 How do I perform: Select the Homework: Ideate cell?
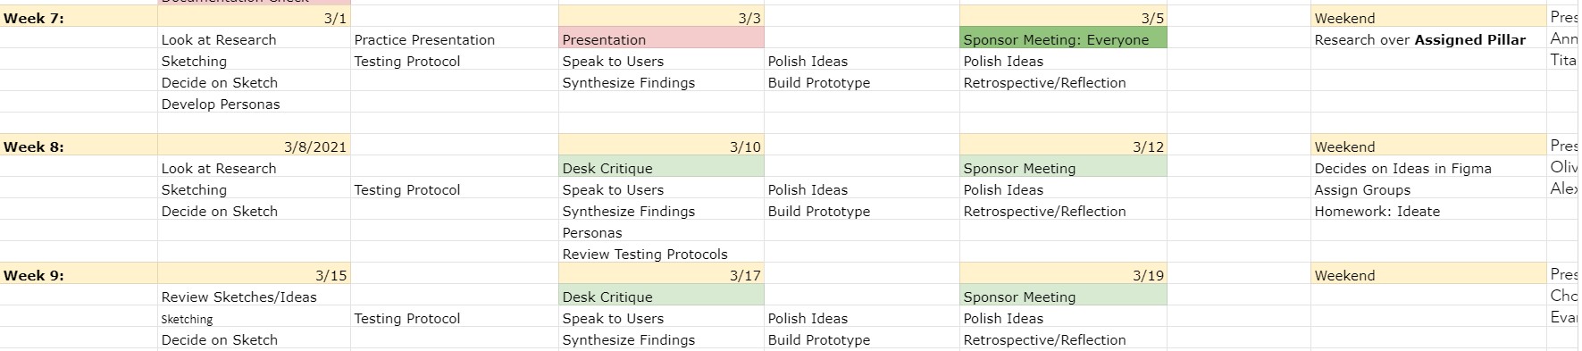coord(1428,211)
